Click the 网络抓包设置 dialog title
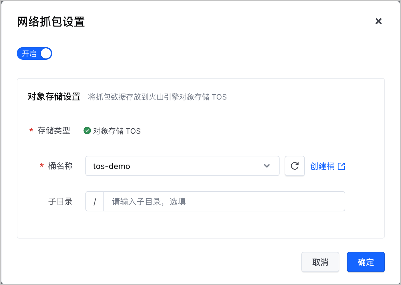Viewport: 401px width, 285px height. click(x=51, y=22)
